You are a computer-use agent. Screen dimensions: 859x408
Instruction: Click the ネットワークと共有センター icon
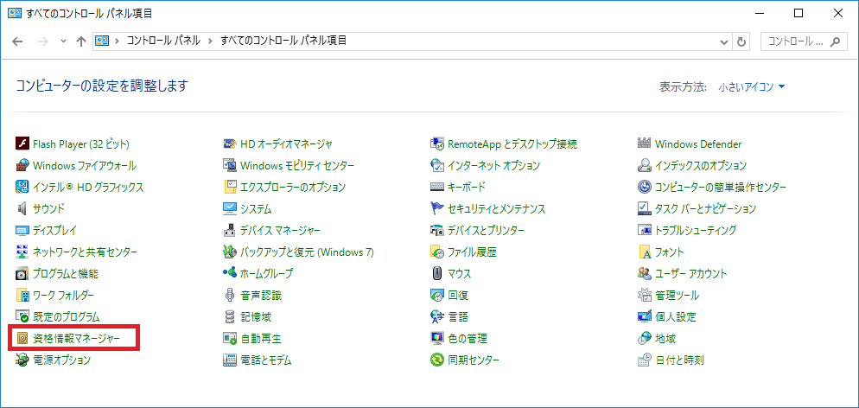(x=22, y=252)
